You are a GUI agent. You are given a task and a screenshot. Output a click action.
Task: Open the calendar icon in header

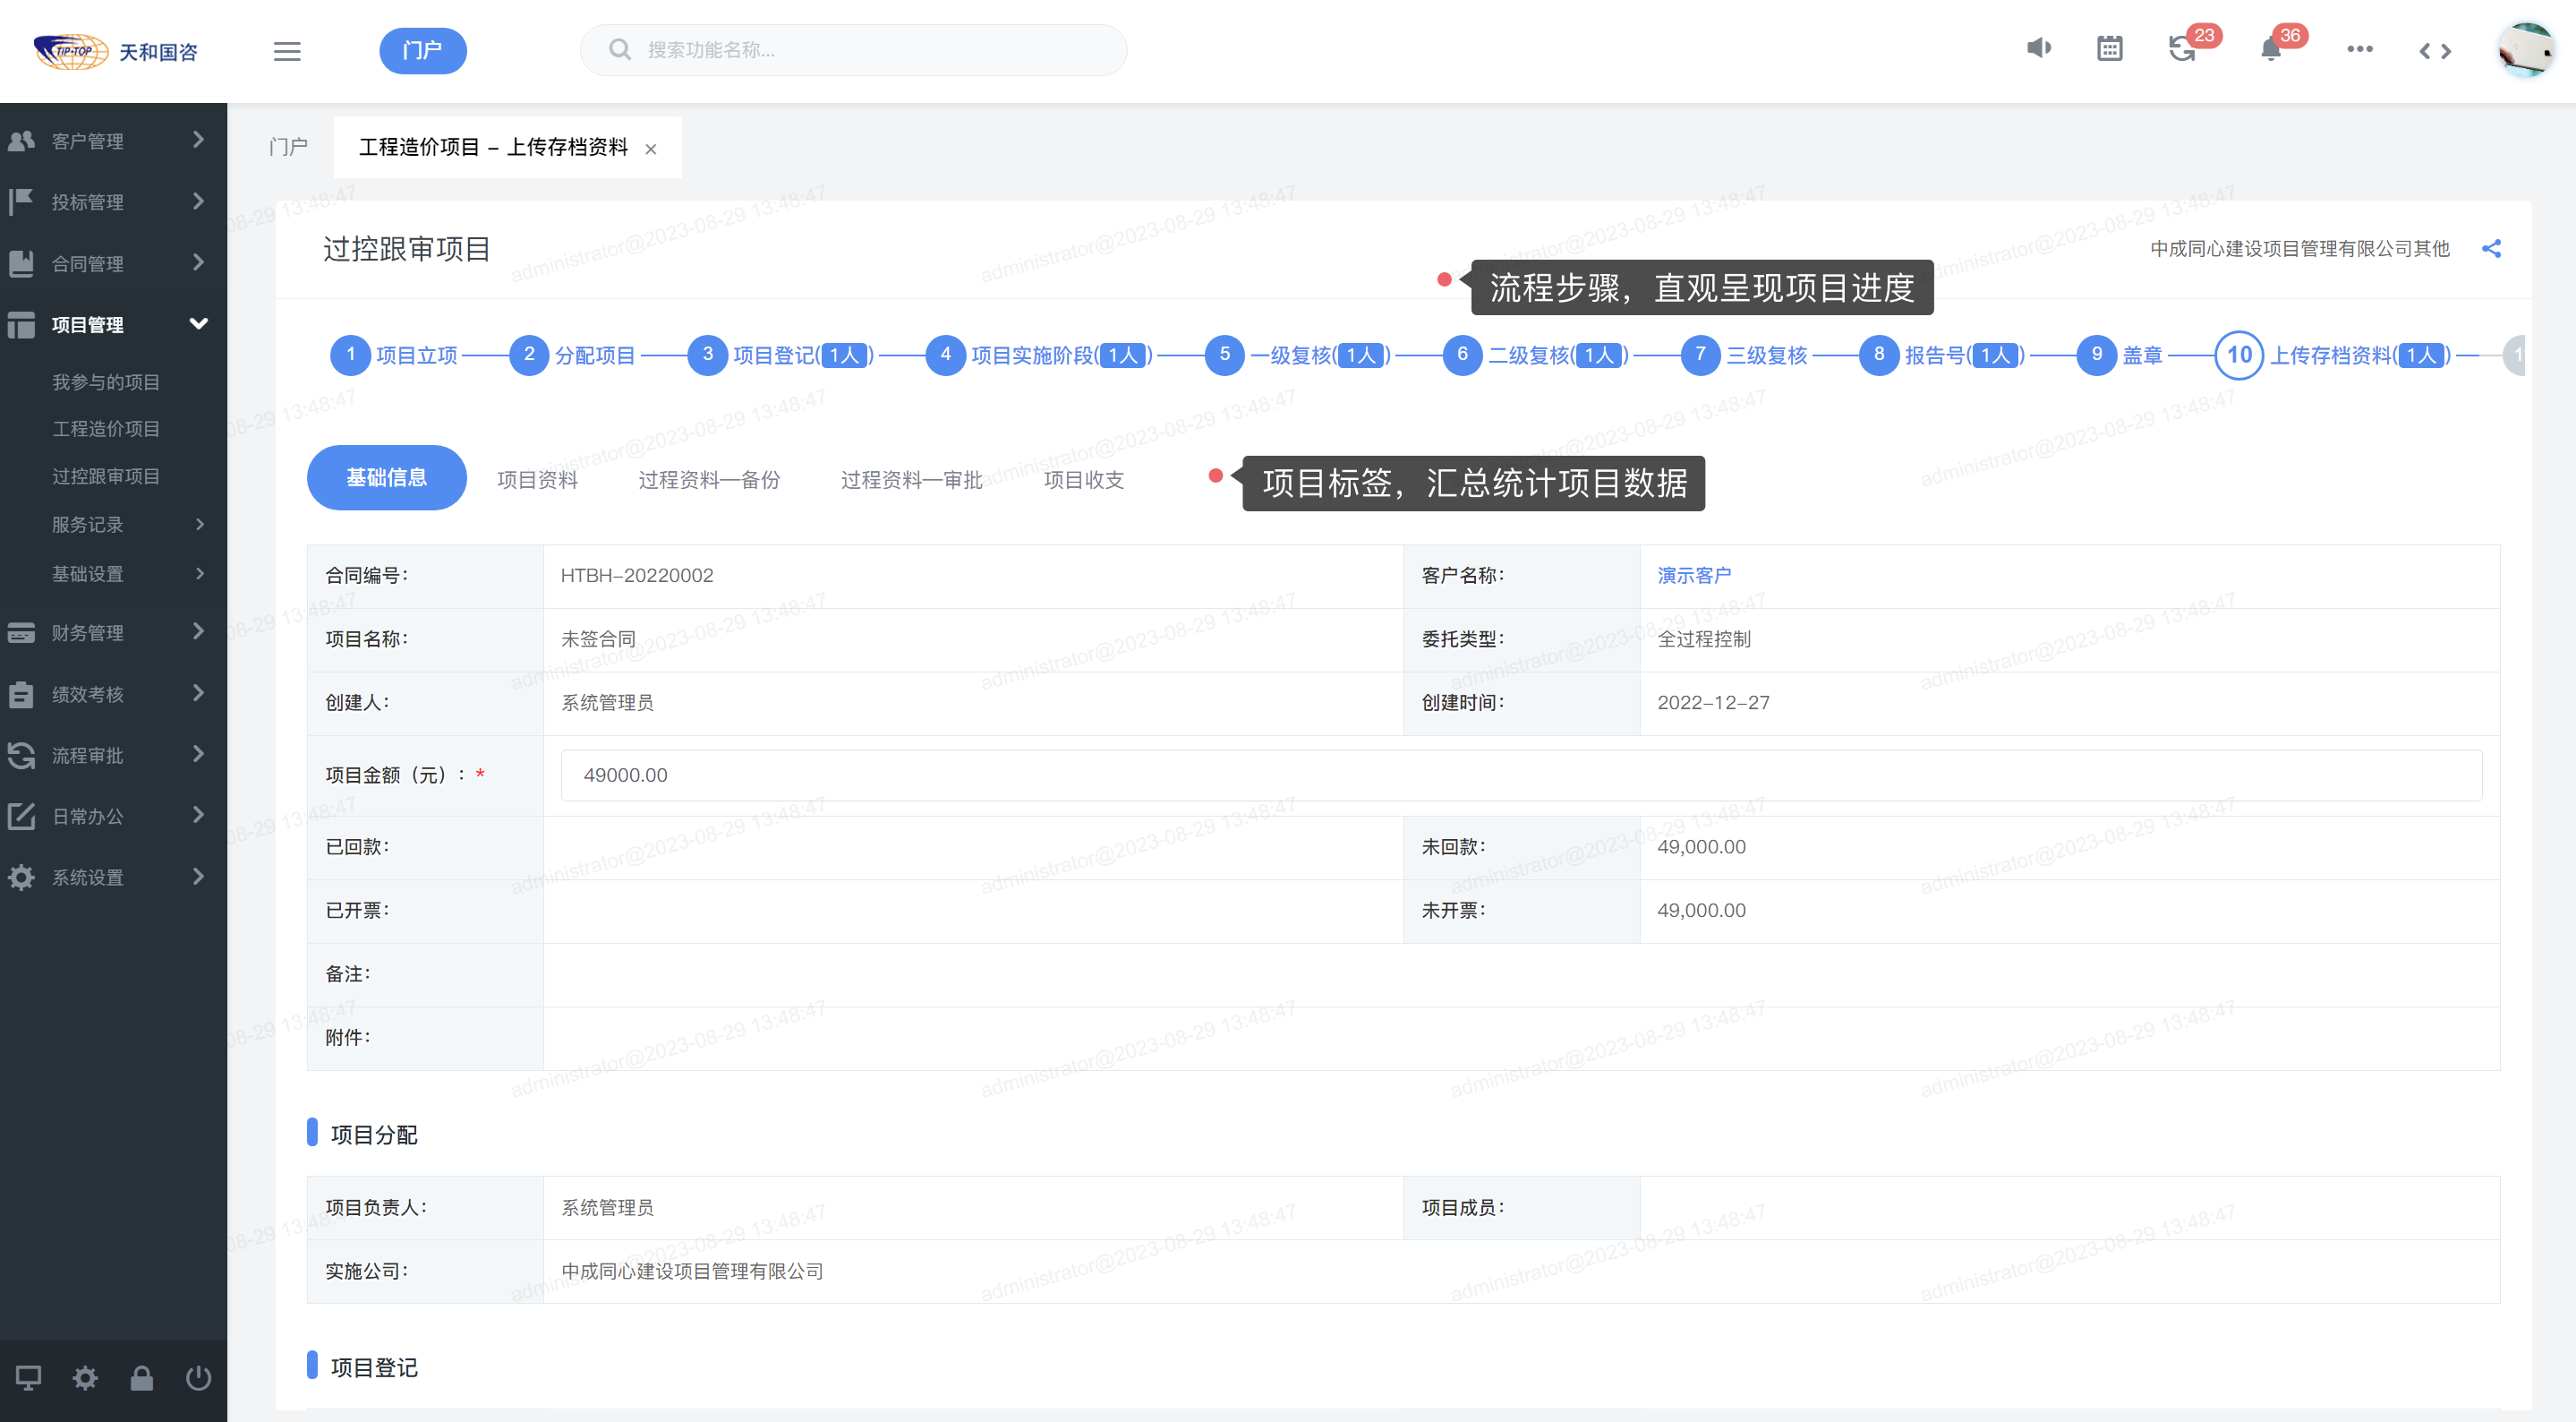[2109, 49]
